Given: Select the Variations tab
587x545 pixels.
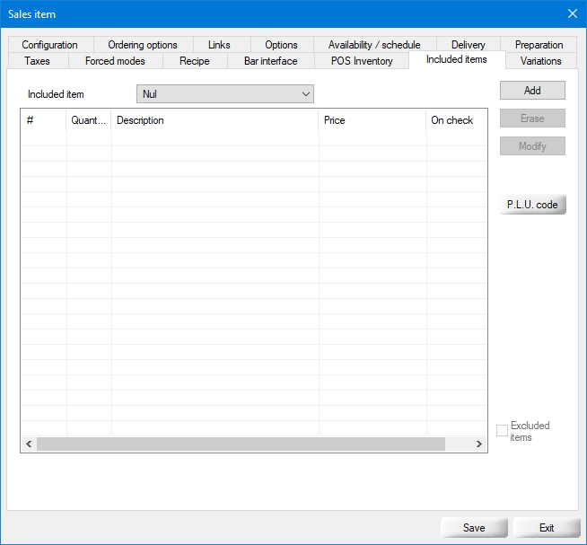Looking at the screenshot, I should click(x=540, y=61).
